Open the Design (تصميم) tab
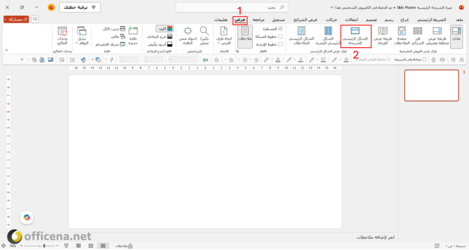 click(371, 20)
